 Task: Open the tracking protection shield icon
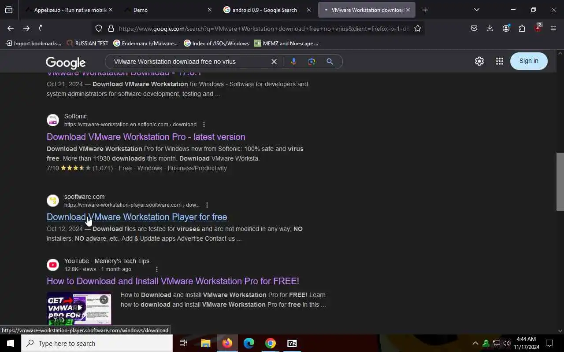click(x=99, y=28)
